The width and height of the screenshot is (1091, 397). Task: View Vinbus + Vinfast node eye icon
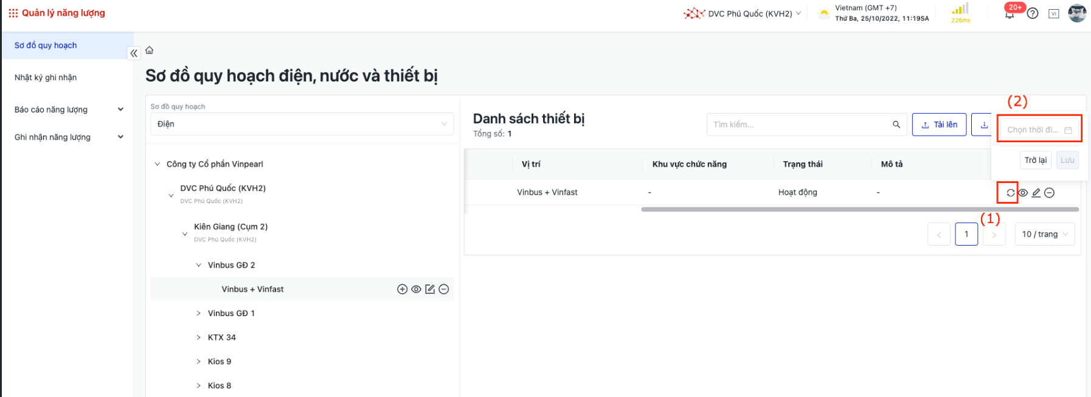pos(416,289)
